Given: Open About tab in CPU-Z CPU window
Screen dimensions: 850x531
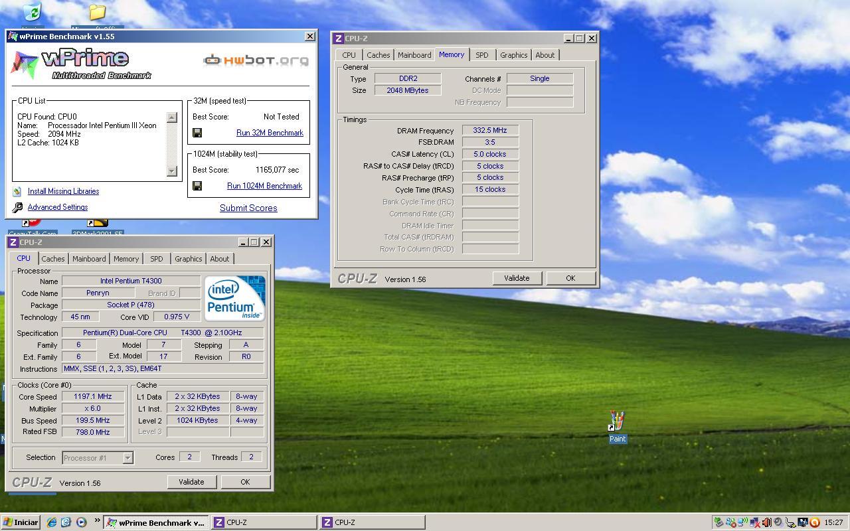Looking at the screenshot, I should point(220,259).
